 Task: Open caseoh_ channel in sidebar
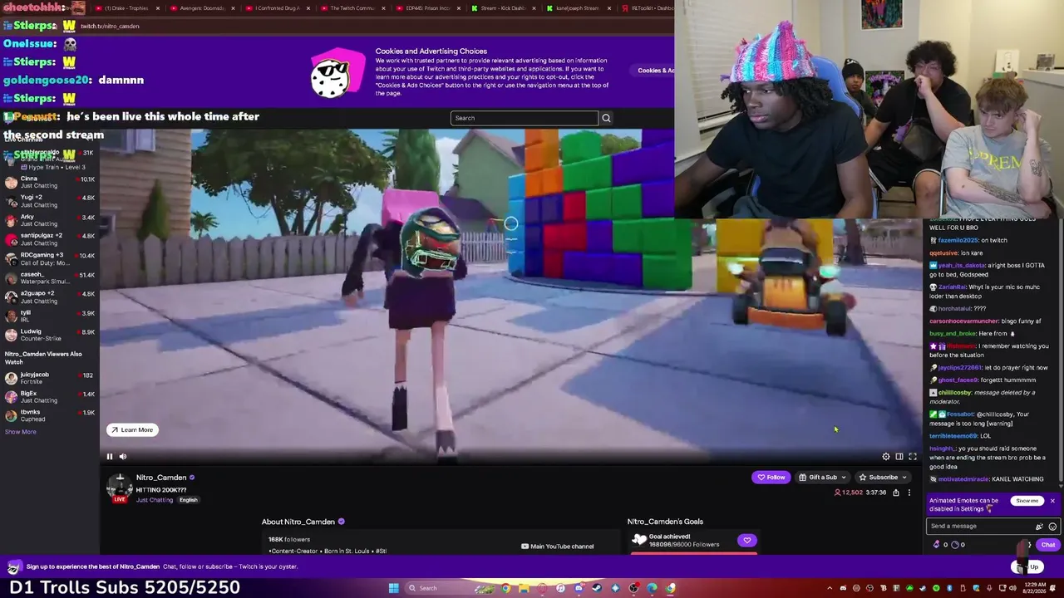coord(50,277)
